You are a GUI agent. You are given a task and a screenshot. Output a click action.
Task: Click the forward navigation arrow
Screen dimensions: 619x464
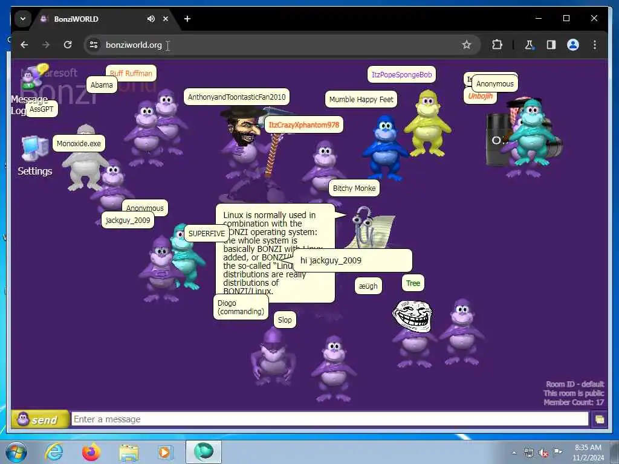pos(46,45)
